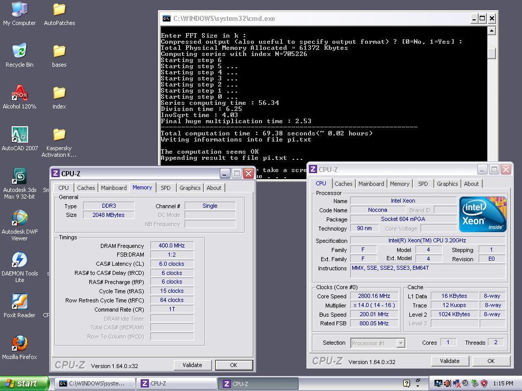522x391 pixels.
Task: Click OK in Memory CPU-Z window
Action: 233,365
